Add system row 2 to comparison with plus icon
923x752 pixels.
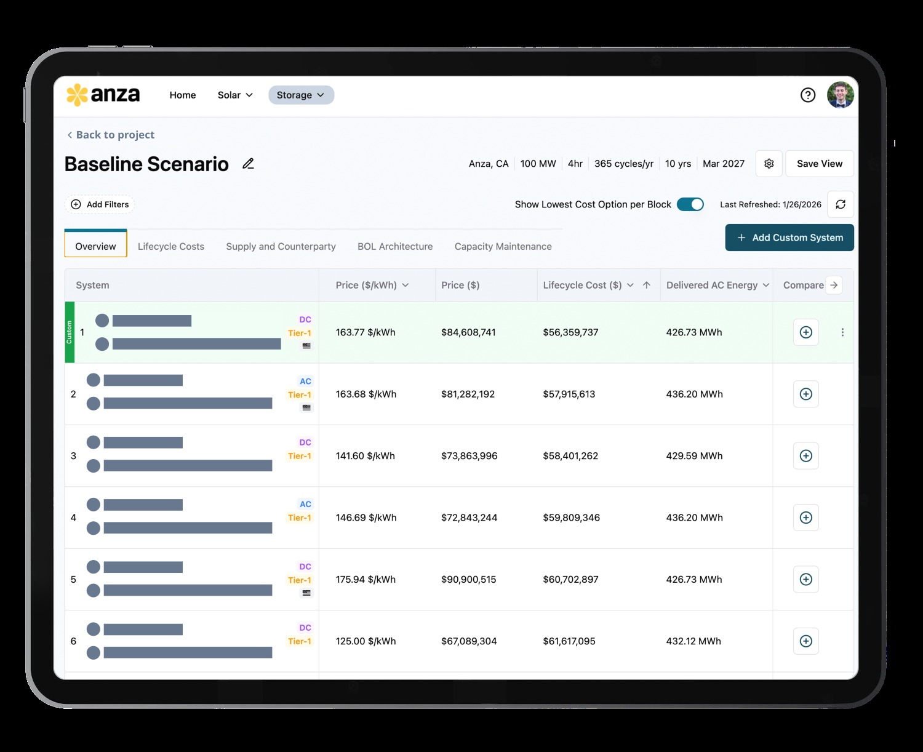[x=805, y=394]
